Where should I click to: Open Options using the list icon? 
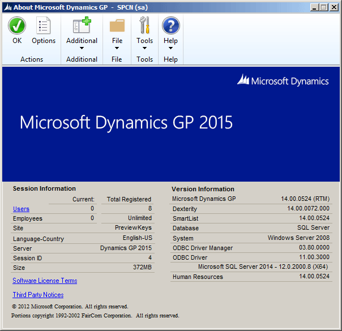(44, 25)
